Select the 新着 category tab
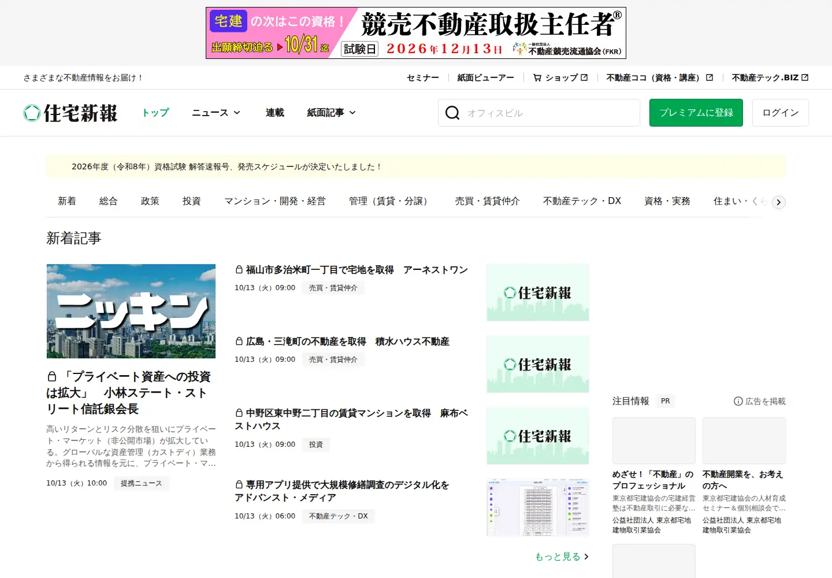 (x=67, y=201)
